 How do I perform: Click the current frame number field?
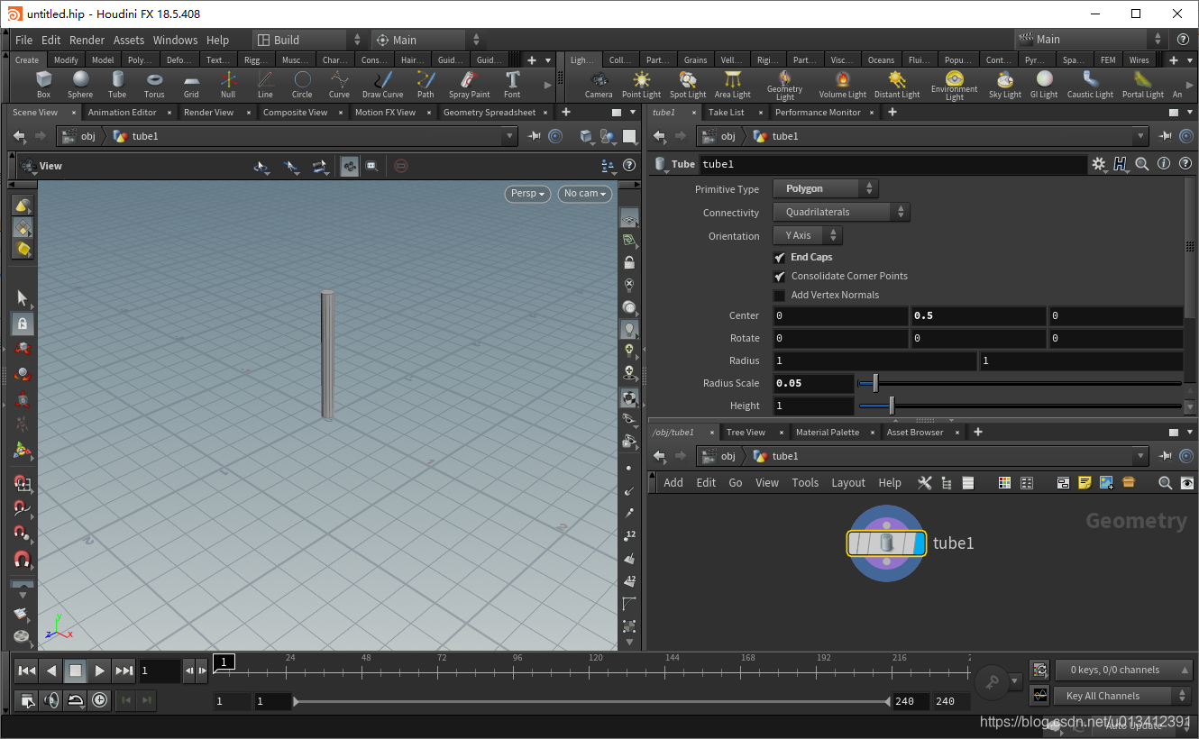coord(160,671)
